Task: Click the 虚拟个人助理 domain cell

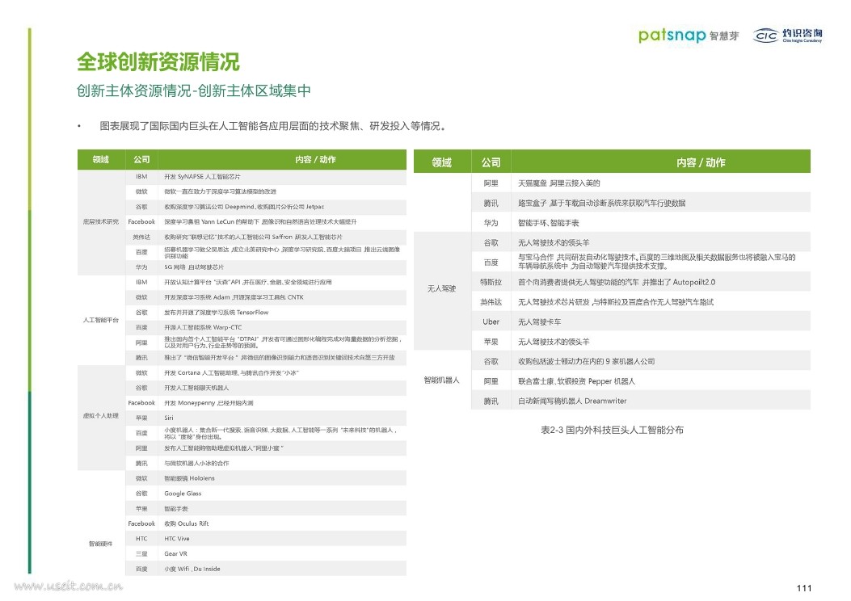Action: pos(101,416)
